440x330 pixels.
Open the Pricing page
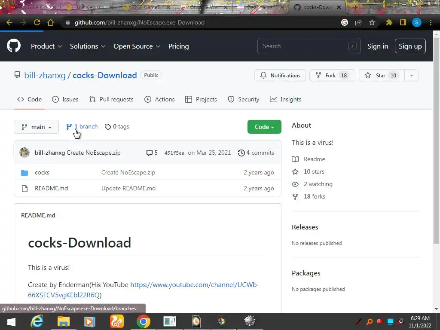tap(178, 46)
